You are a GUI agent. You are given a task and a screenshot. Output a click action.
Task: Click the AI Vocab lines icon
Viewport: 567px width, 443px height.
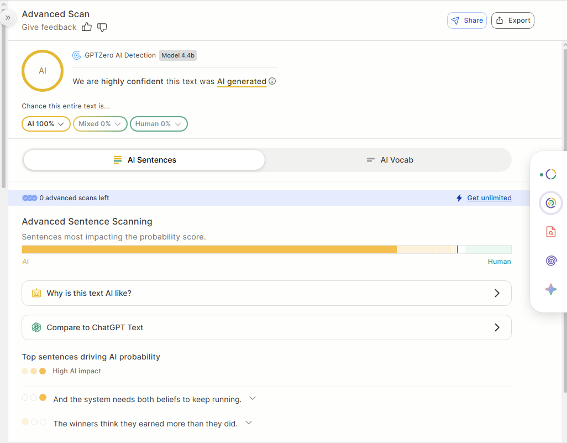tap(371, 160)
